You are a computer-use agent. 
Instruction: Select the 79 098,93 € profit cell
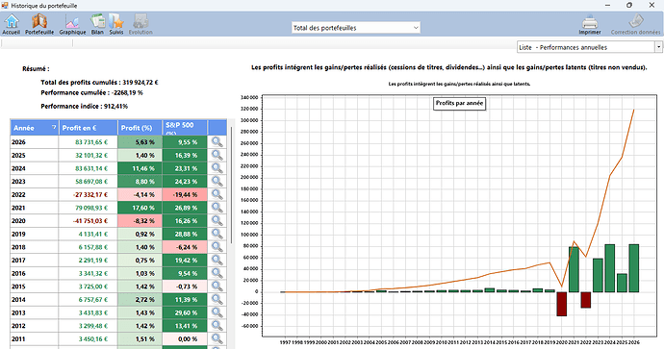pos(89,208)
